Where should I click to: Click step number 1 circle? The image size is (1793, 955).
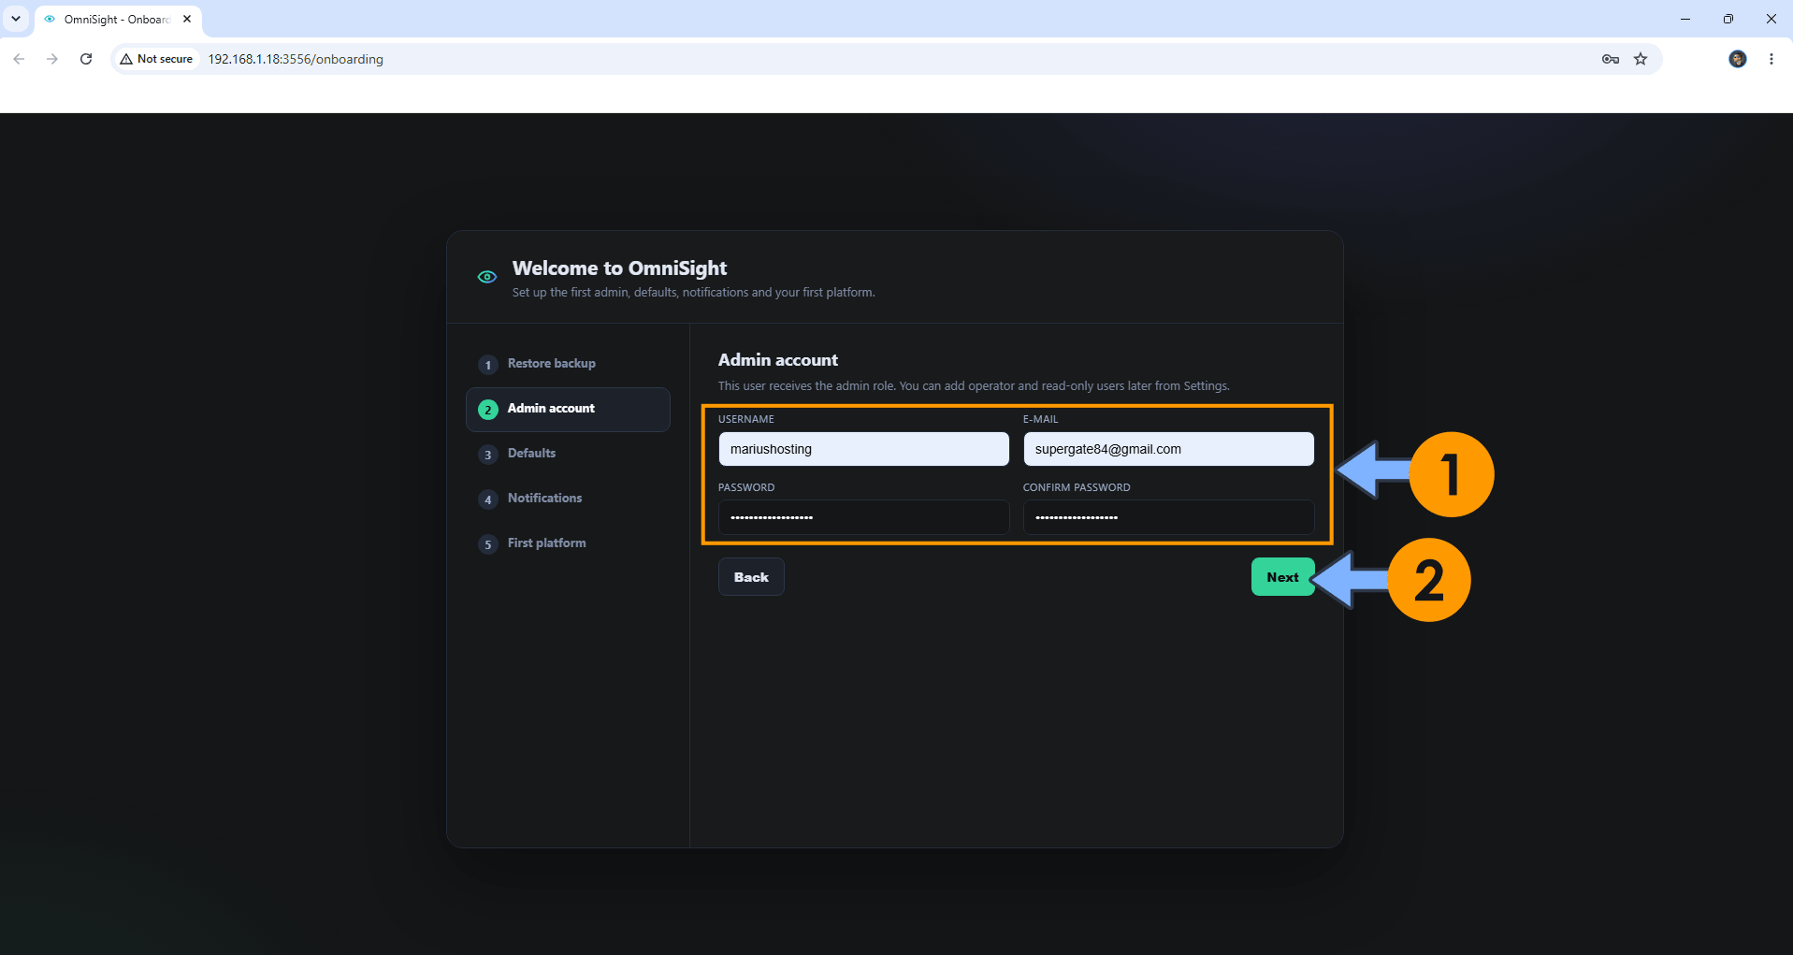tap(488, 365)
